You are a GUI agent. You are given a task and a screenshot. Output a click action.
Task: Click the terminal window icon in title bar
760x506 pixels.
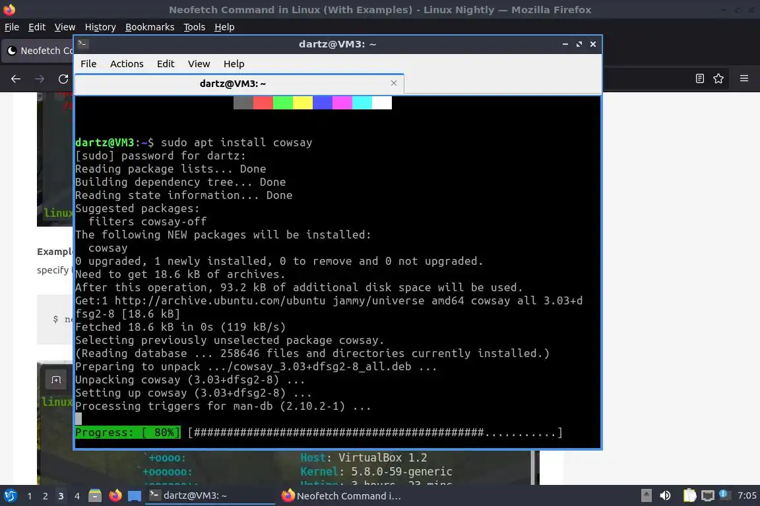click(82, 43)
